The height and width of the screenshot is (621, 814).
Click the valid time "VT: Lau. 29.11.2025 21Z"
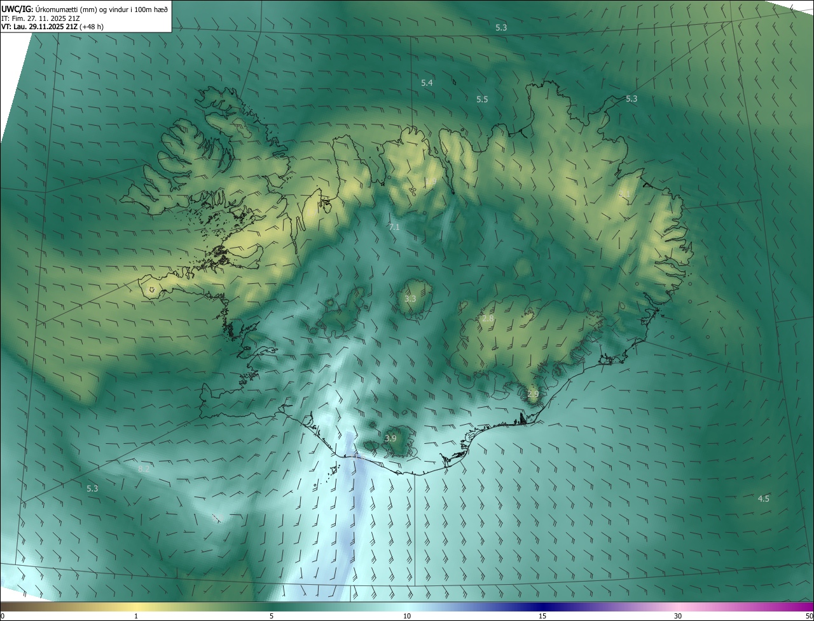coord(39,27)
